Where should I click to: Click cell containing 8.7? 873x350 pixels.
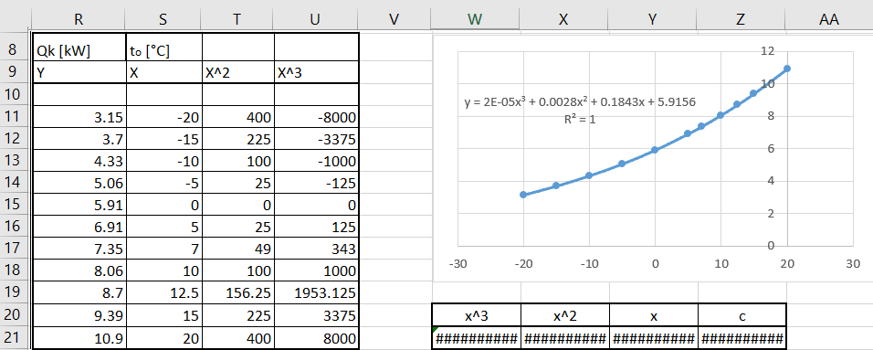tap(79, 293)
